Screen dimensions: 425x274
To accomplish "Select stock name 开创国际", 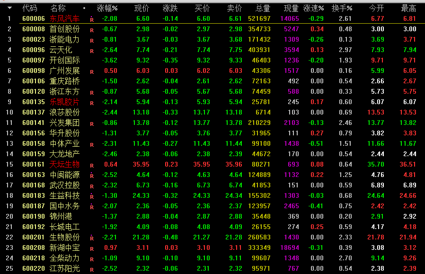I will coord(64,60).
